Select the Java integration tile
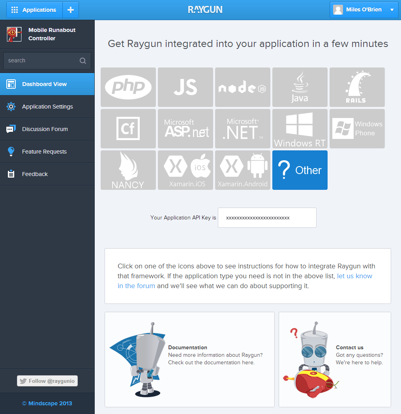 tap(300, 87)
